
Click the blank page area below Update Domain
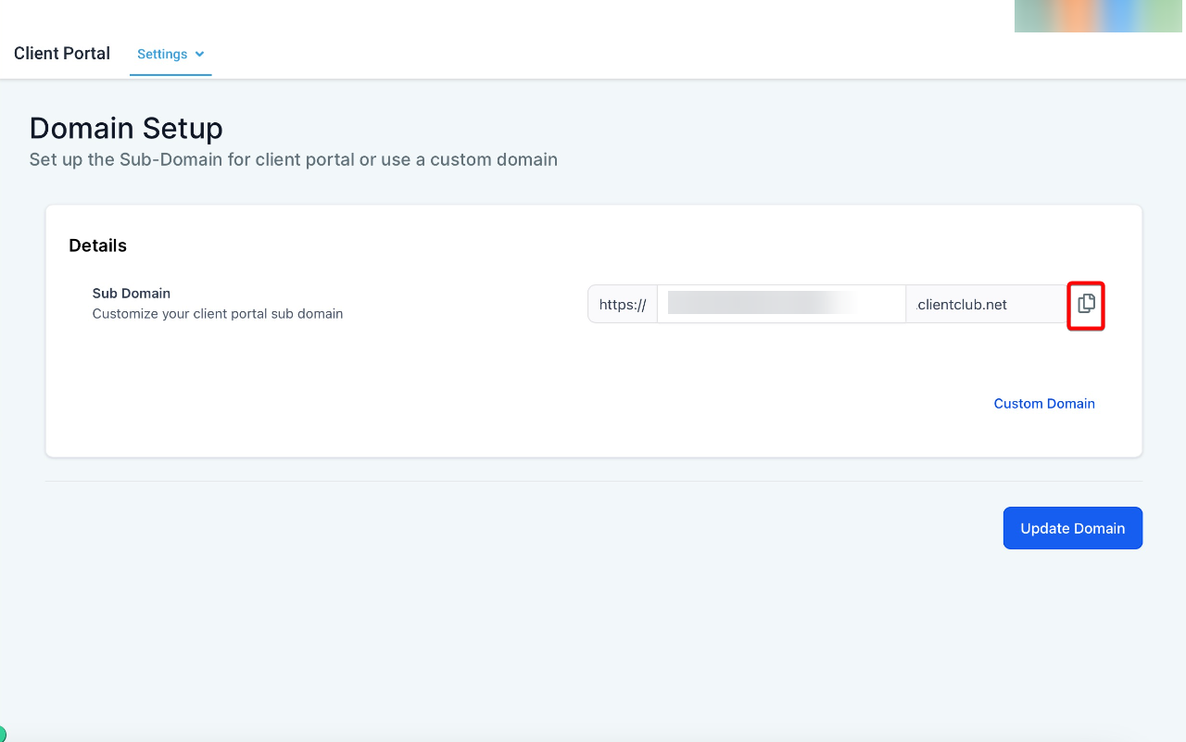[593, 639]
